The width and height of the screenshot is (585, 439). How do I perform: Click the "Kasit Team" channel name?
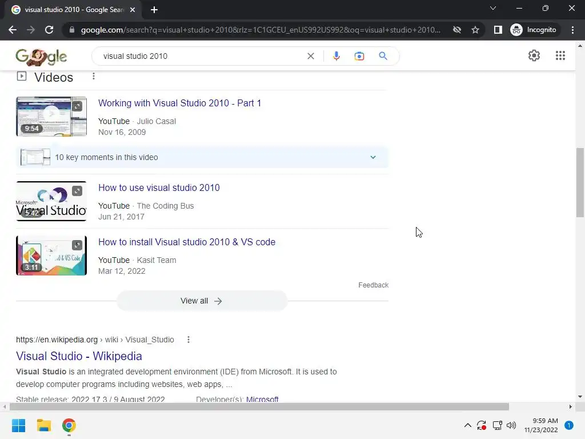pyautogui.click(x=157, y=260)
